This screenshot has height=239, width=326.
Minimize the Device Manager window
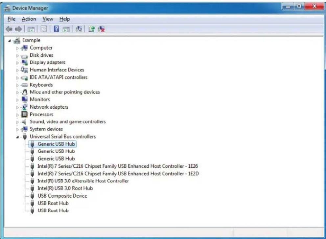pos(288,7)
